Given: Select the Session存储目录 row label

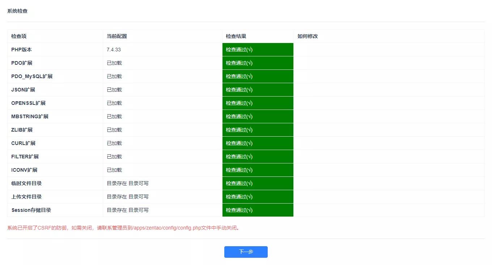Looking at the screenshot, I should [31, 210].
